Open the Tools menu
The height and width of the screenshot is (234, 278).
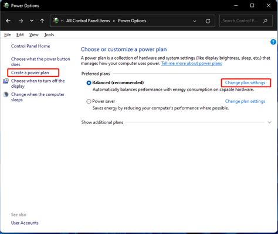[49, 35]
